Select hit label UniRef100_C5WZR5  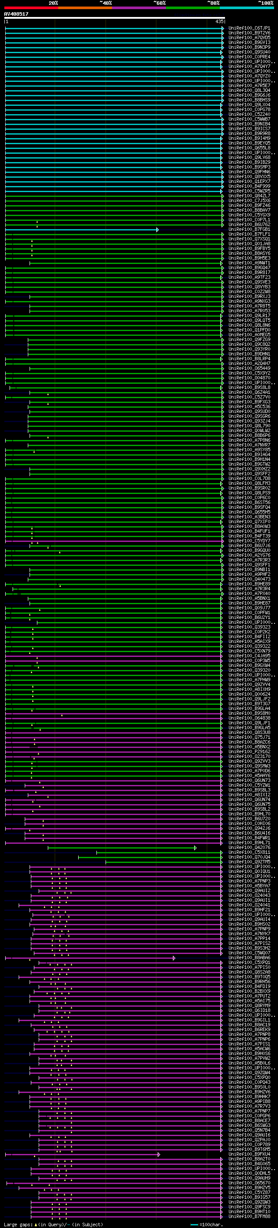coord(249,192)
